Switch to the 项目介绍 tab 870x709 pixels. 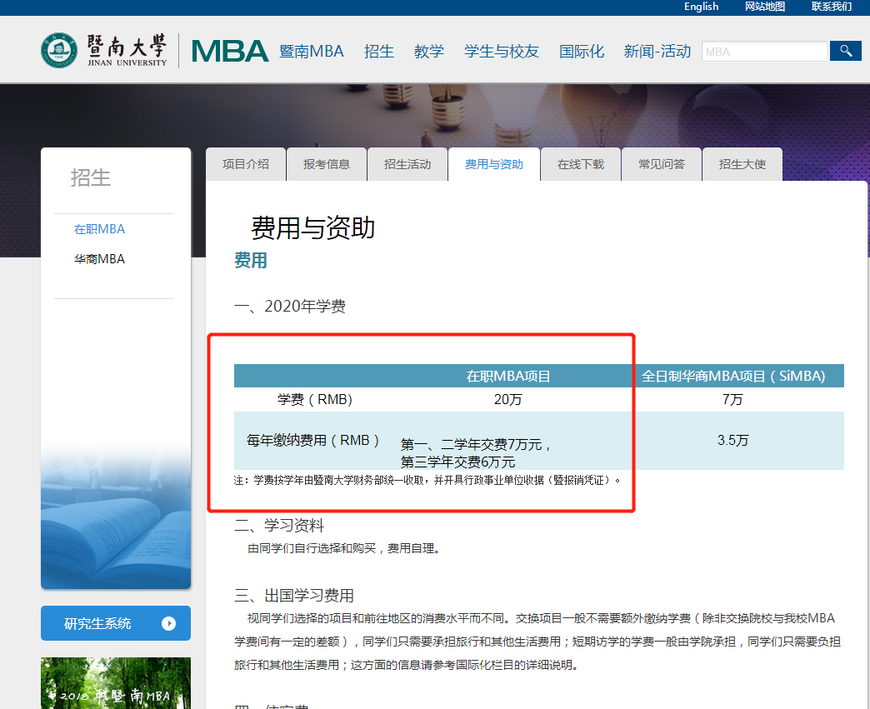tap(246, 164)
